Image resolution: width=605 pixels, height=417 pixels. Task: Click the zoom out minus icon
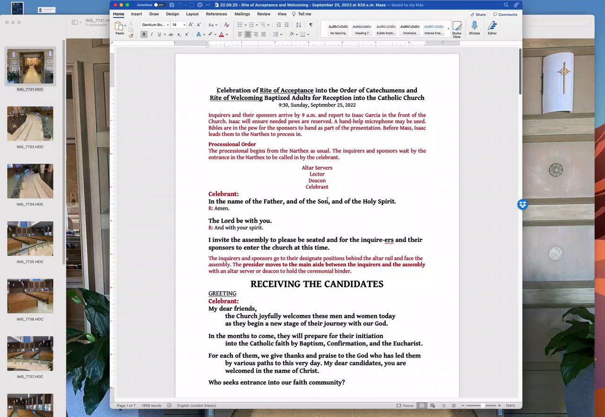pos(463,406)
